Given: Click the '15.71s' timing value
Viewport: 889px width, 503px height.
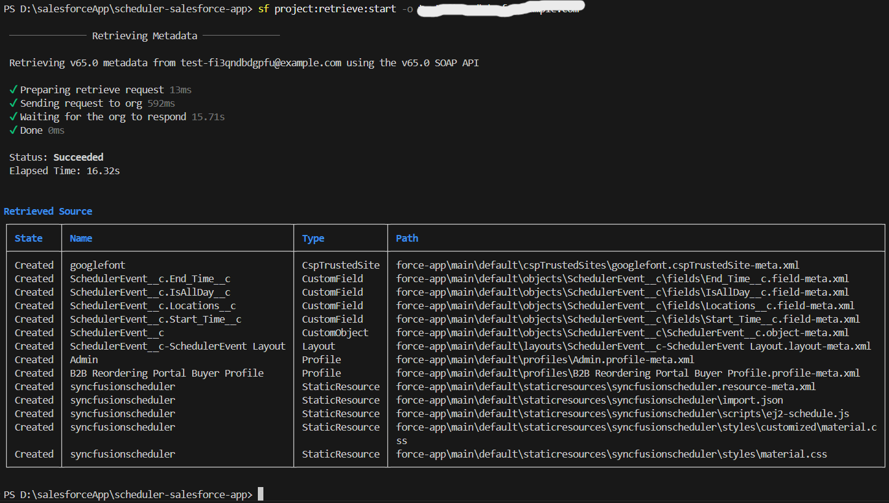Looking at the screenshot, I should (x=208, y=117).
